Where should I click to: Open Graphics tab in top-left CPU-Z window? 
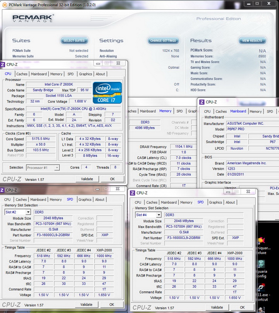[x=86, y=74]
